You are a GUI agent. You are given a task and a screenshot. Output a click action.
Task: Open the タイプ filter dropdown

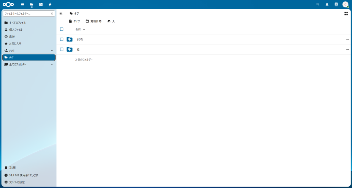pyautogui.click(x=74, y=21)
